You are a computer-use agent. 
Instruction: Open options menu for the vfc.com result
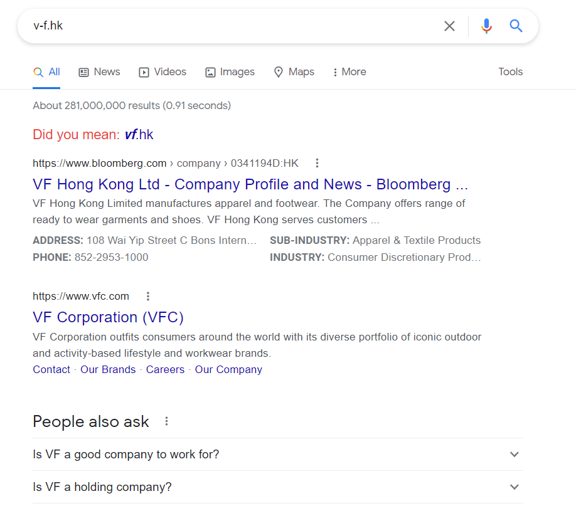point(148,296)
